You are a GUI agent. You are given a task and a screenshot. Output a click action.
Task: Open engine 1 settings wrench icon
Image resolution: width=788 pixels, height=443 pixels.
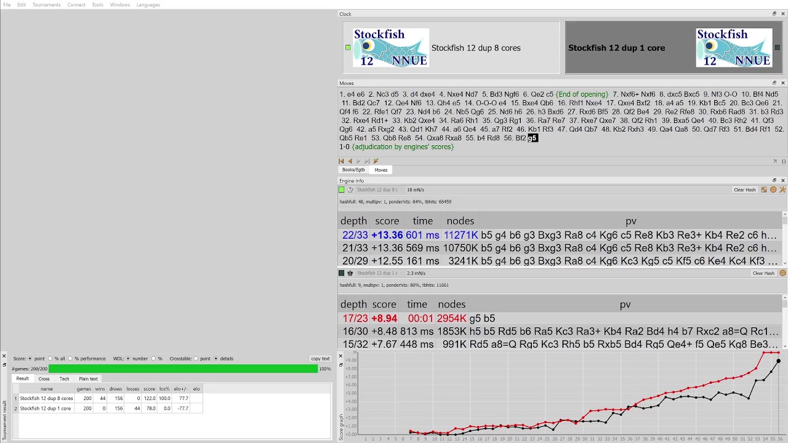(x=783, y=190)
